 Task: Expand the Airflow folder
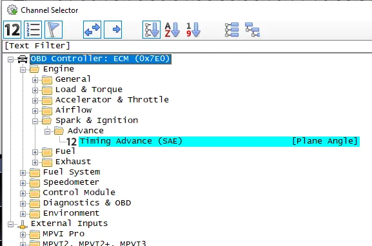tap(35, 111)
